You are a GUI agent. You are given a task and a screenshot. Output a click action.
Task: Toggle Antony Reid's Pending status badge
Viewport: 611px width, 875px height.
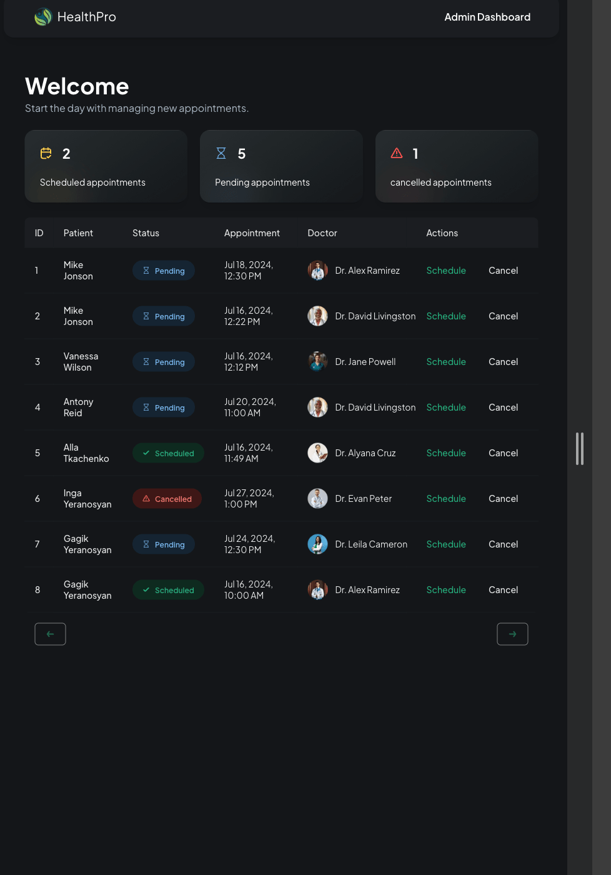point(163,407)
